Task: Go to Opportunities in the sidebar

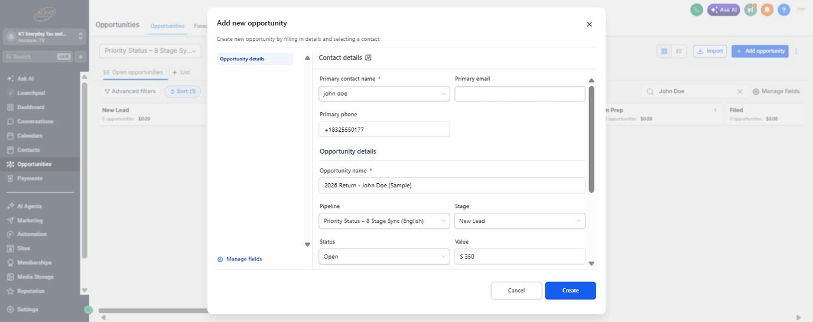Action: click(40, 164)
